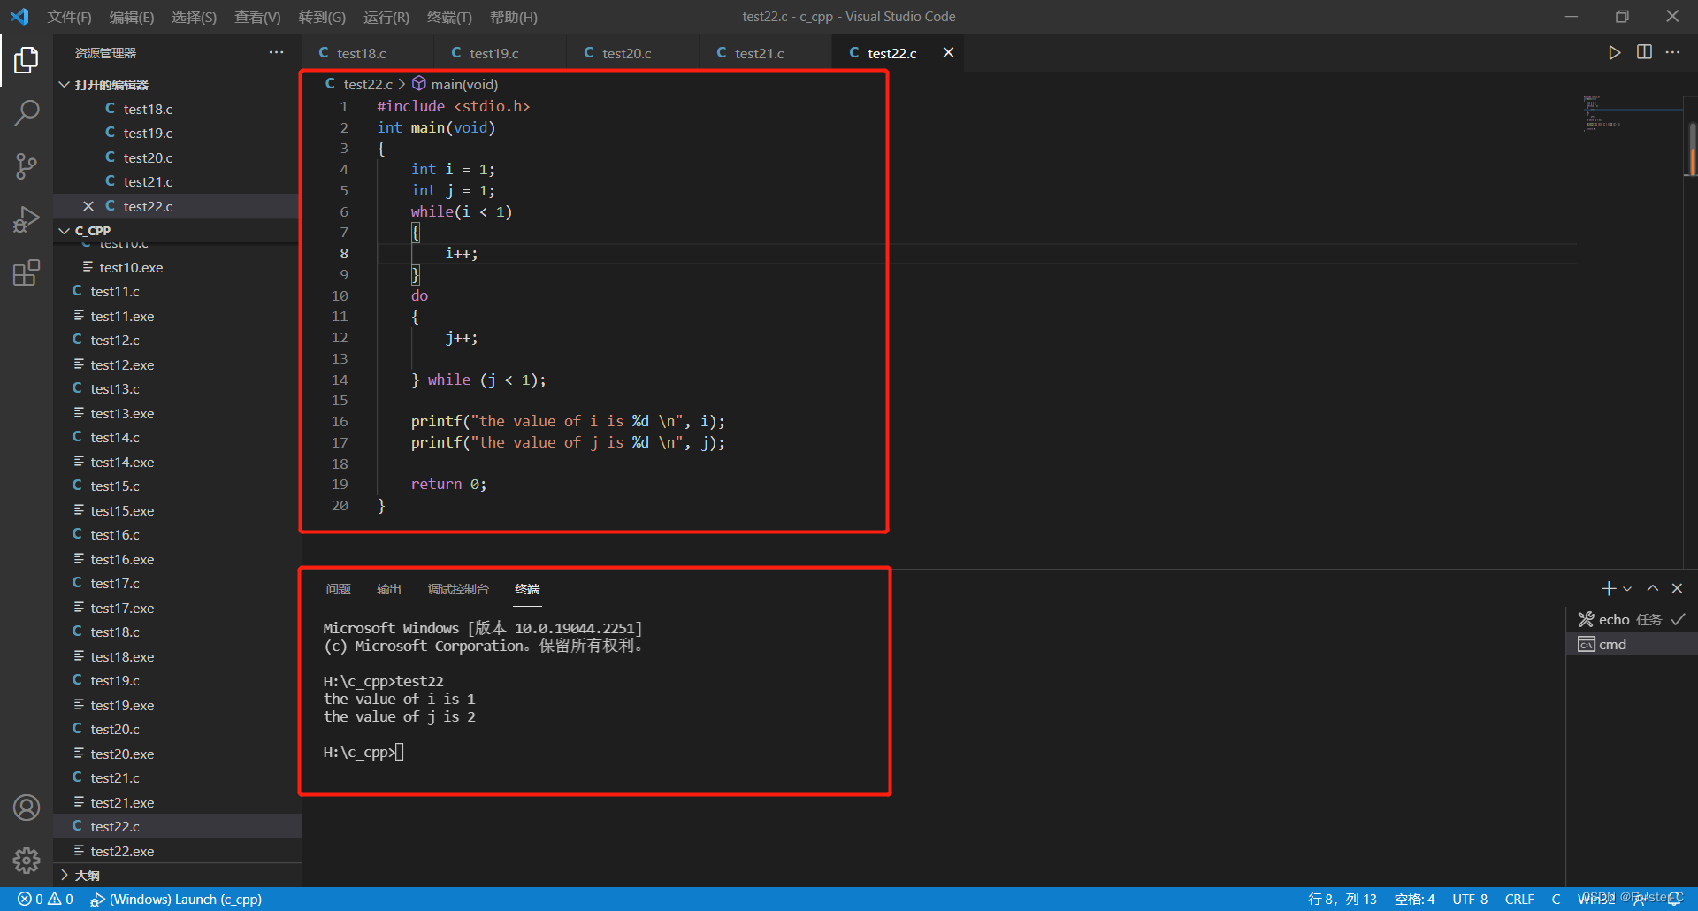Screen dimensions: 1698x911
Task: Open Explorer panel more actions ellipsis
Action: click(x=277, y=53)
